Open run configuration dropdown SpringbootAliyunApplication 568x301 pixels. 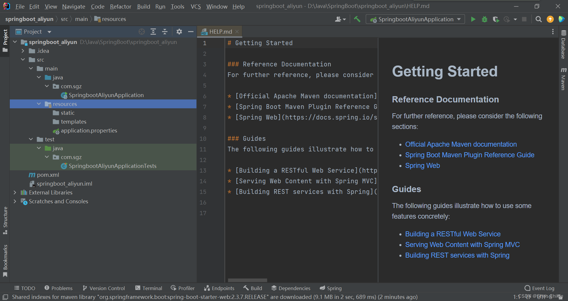[415, 19]
